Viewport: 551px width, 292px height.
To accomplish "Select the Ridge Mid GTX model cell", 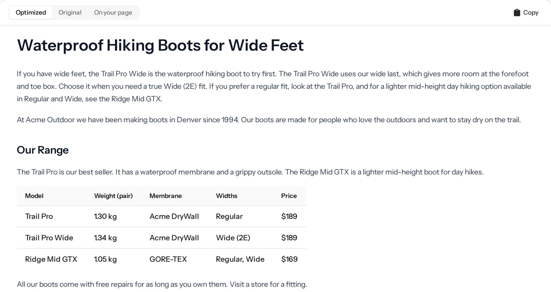I will pyautogui.click(x=51, y=259).
